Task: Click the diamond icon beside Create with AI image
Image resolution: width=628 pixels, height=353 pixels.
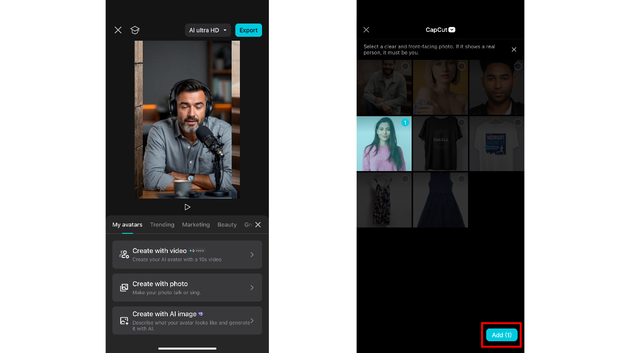Action: click(200, 314)
